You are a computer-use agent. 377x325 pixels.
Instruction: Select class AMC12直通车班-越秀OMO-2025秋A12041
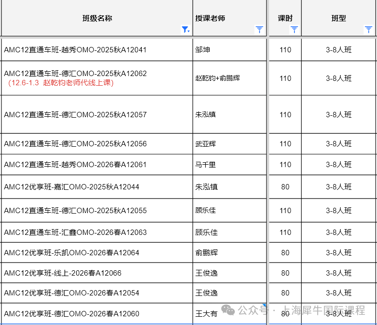click(x=75, y=50)
